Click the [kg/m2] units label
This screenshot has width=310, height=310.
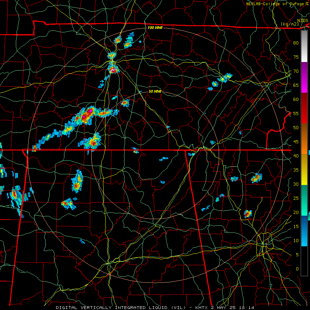click(x=290, y=24)
